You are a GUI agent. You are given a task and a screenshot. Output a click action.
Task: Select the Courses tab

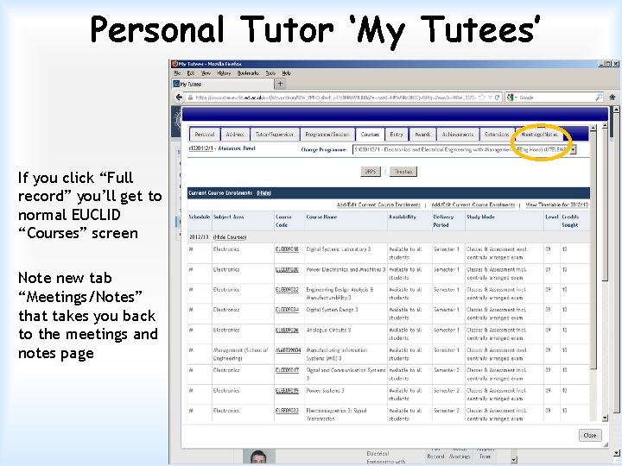point(370,135)
